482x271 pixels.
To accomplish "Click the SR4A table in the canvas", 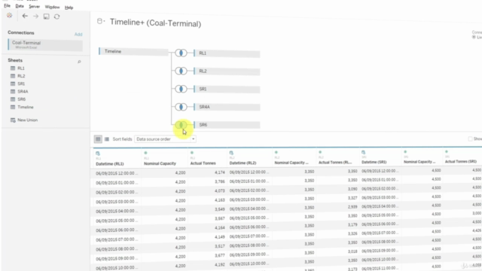I will pyautogui.click(x=227, y=107).
